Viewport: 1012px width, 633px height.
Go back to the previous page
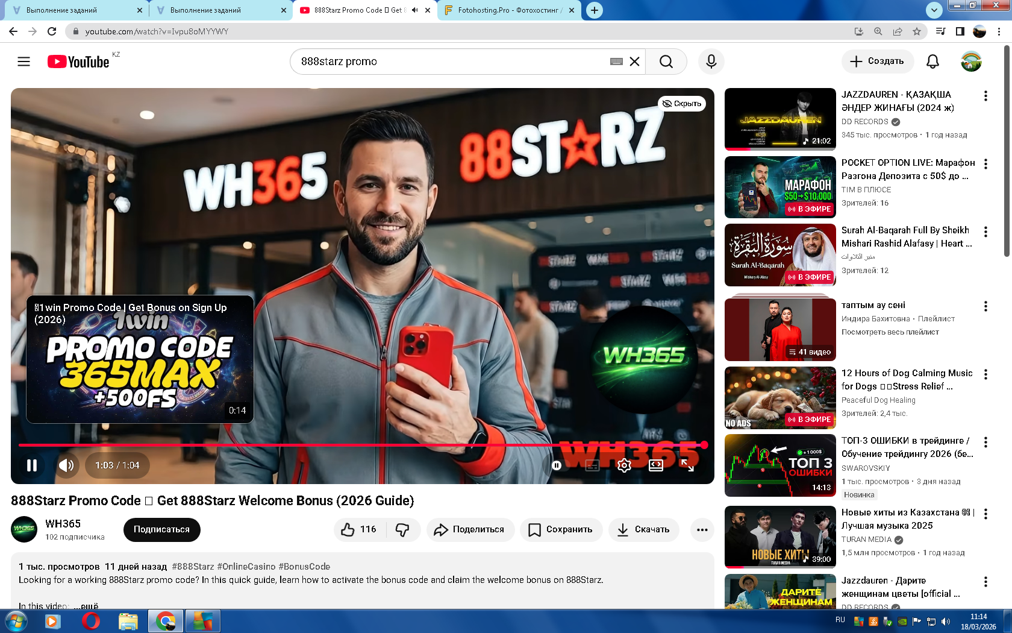pyautogui.click(x=13, y=31)
